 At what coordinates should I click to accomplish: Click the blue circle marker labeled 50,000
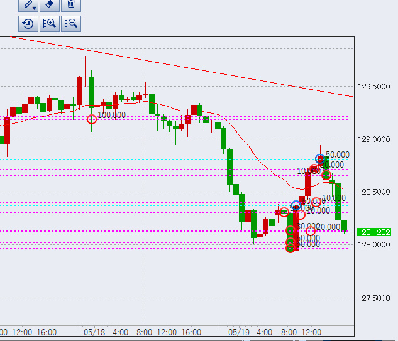coord(321,158)
